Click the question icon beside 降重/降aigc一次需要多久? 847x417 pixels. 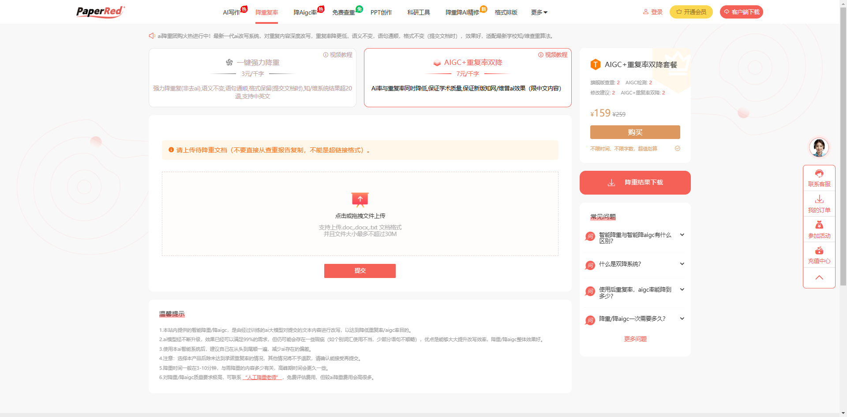point(590,320)
